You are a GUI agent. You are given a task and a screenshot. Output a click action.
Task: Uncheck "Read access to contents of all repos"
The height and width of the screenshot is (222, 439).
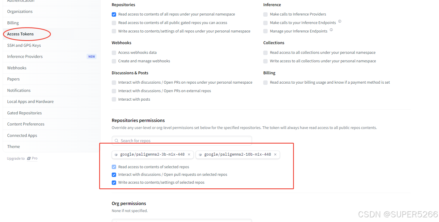[x=114, y=14]
